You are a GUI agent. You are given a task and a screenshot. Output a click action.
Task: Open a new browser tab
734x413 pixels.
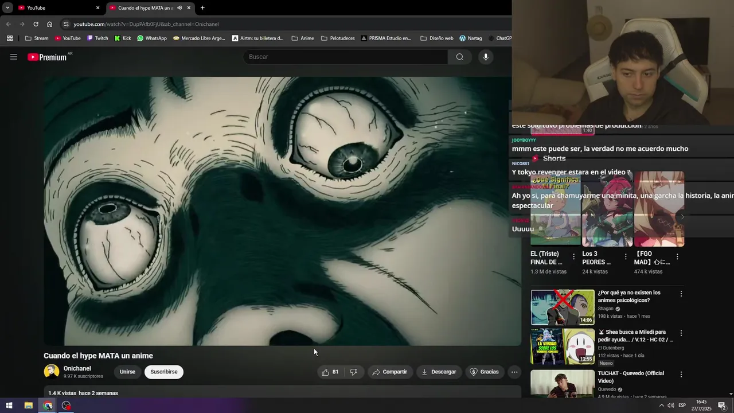(x=202, y=8)
